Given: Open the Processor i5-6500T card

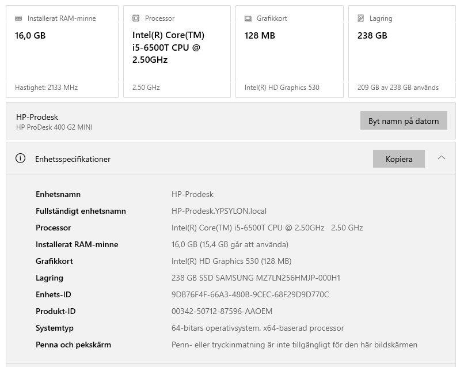Looking at the screenshot, I should (177, 51).
